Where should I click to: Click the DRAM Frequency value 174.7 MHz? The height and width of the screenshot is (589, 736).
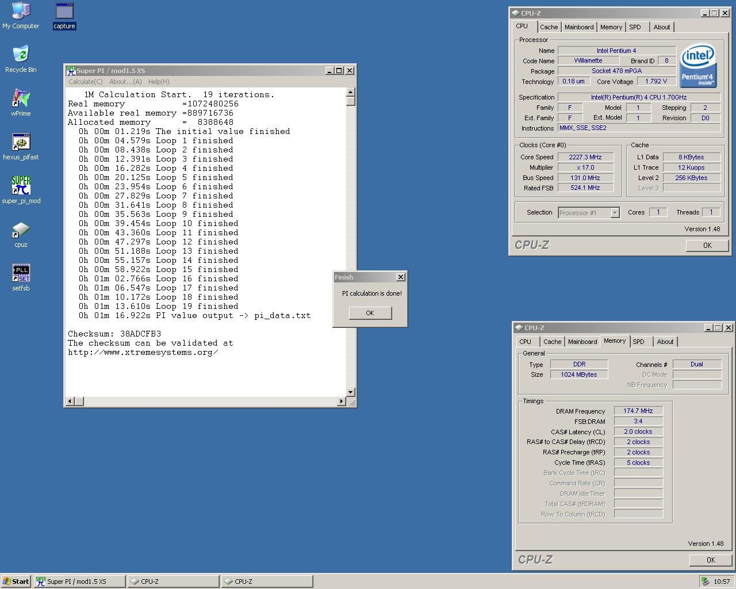638,411
